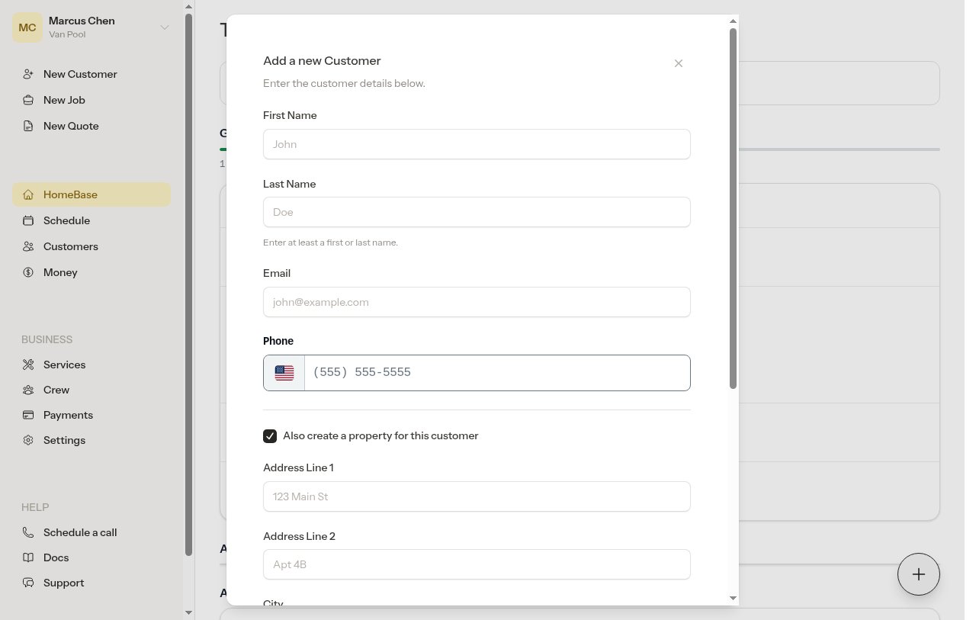Click the Schedule a call text
Viewport: 976px width, 620px height.
point(80,532)
